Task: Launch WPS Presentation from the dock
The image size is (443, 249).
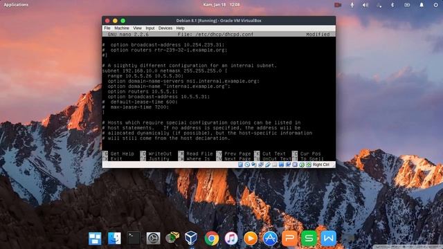Action: coord(289,238)
